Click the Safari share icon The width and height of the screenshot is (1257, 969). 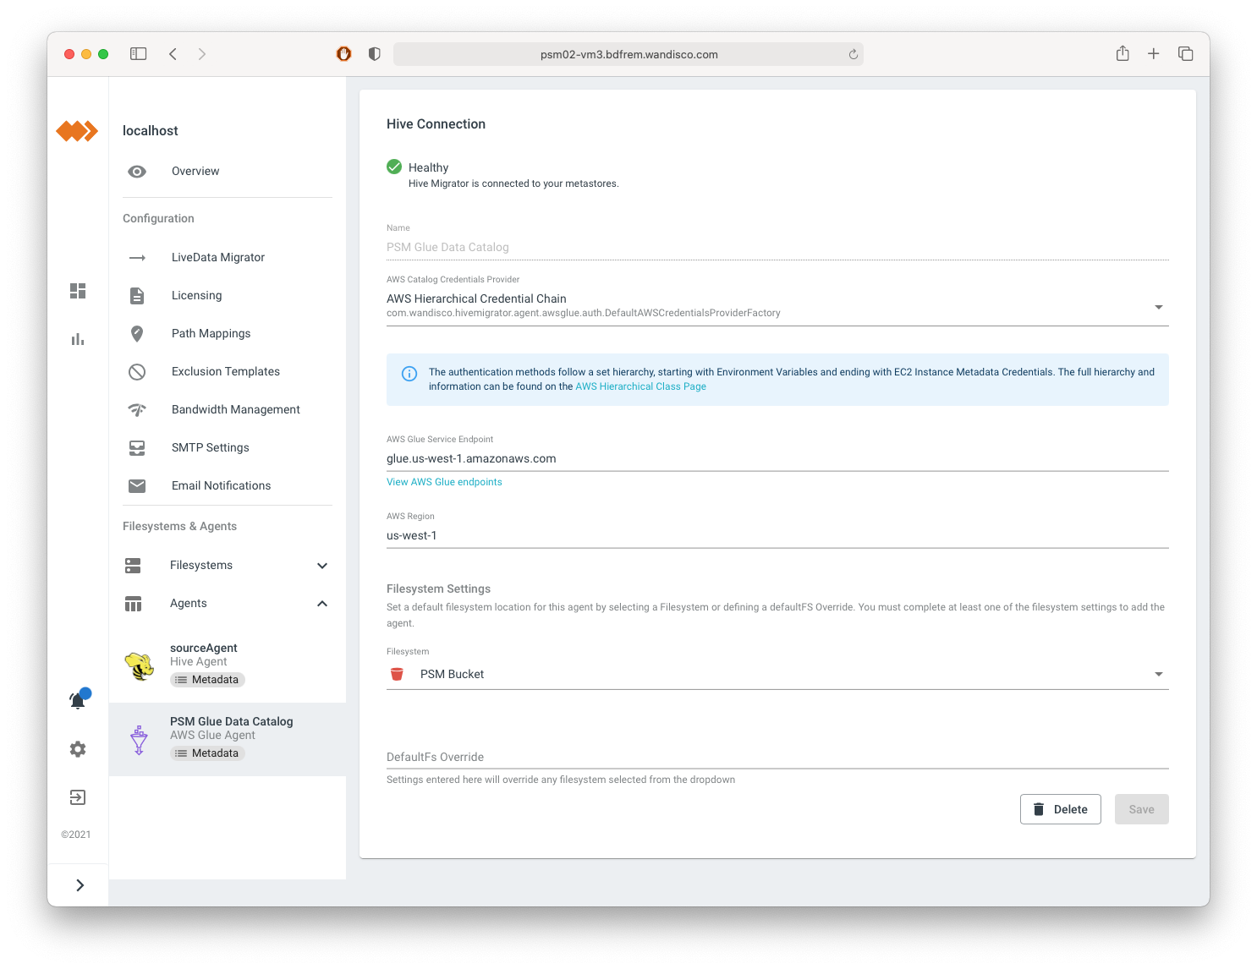(1123, 54)
